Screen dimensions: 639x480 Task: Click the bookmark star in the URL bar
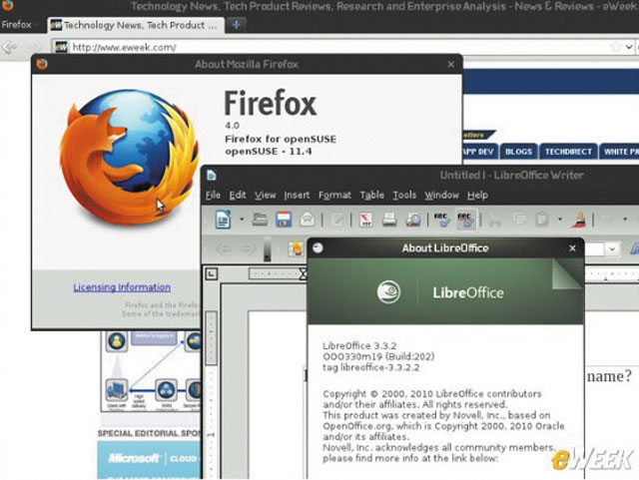[616, 47]
